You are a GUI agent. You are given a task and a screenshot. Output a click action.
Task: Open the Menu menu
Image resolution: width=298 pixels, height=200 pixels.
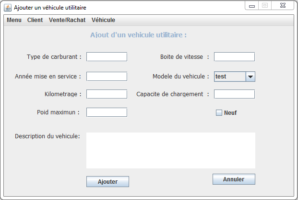[14, 20]
